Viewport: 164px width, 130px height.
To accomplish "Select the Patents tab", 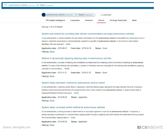I will click(x=101, y=20).
